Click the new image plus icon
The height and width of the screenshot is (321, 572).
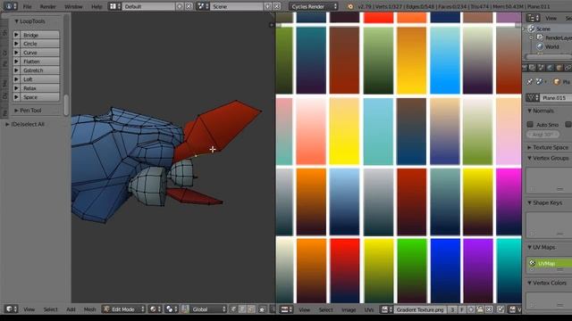[471, 309]
